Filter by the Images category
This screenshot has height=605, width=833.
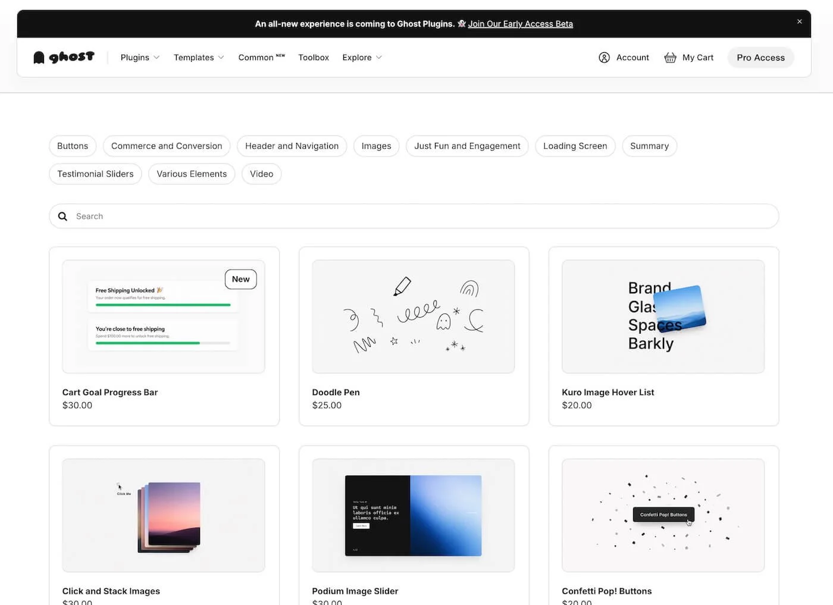(x=376, y=146)
